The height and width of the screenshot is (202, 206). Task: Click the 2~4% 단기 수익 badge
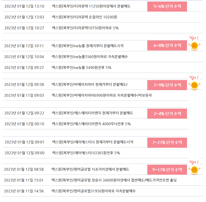coord(167,114)
